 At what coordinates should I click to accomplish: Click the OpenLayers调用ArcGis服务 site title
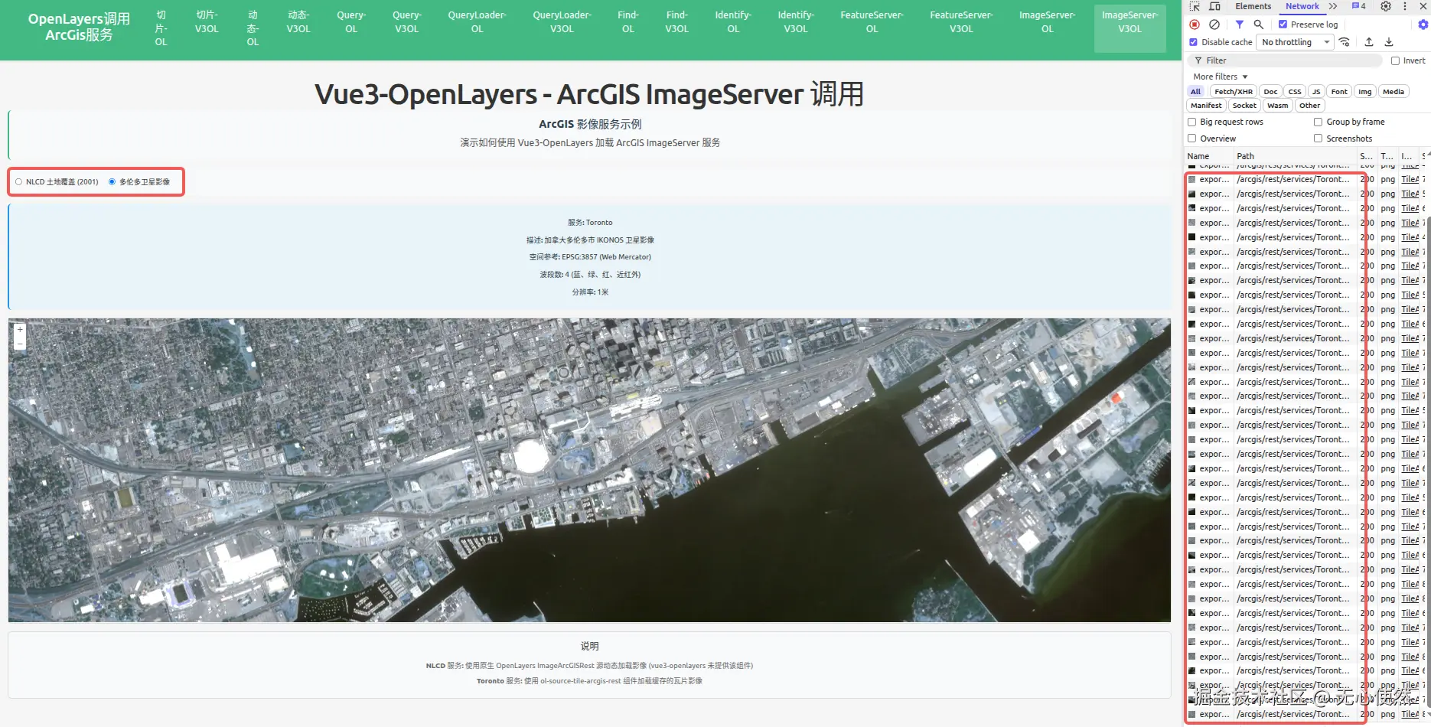[79, 27]
